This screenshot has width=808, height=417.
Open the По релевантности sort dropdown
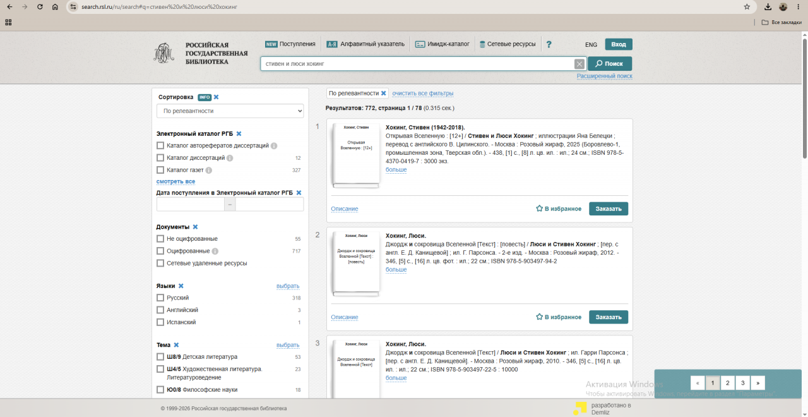coord(230,111)
